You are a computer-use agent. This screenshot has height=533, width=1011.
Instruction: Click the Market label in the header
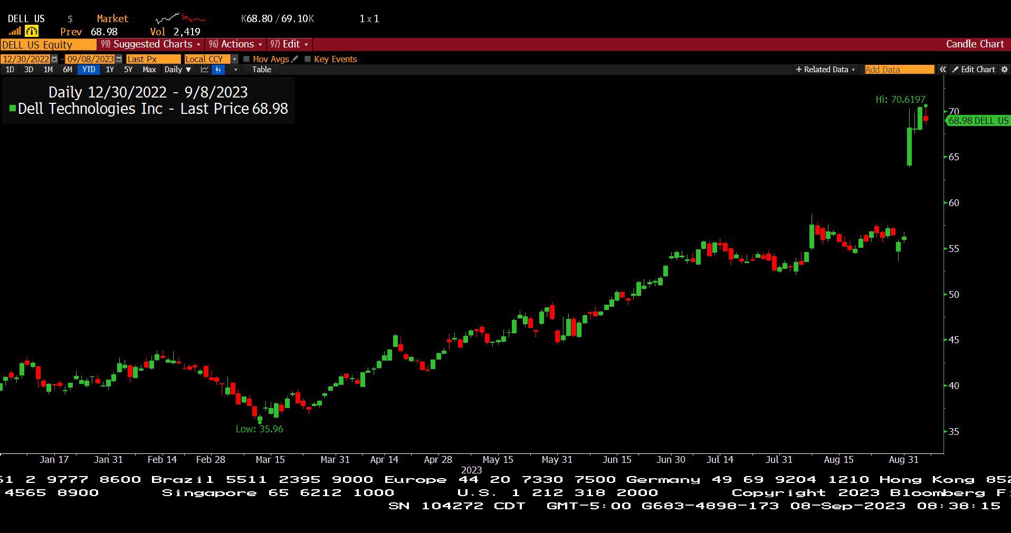coord(112,18)
